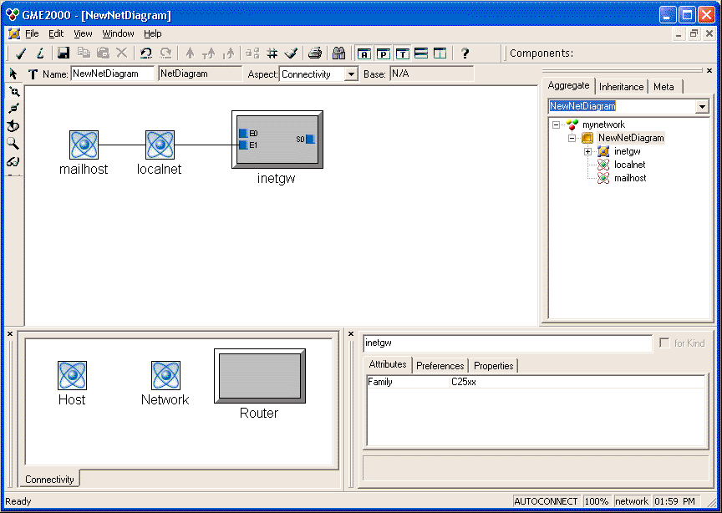This screenshot has height=513, width=722.
Task: Click the Name input field
Action: (x=113, y=74)
